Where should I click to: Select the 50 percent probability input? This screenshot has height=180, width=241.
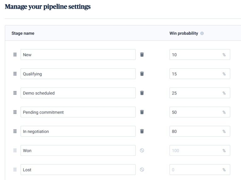195,112
